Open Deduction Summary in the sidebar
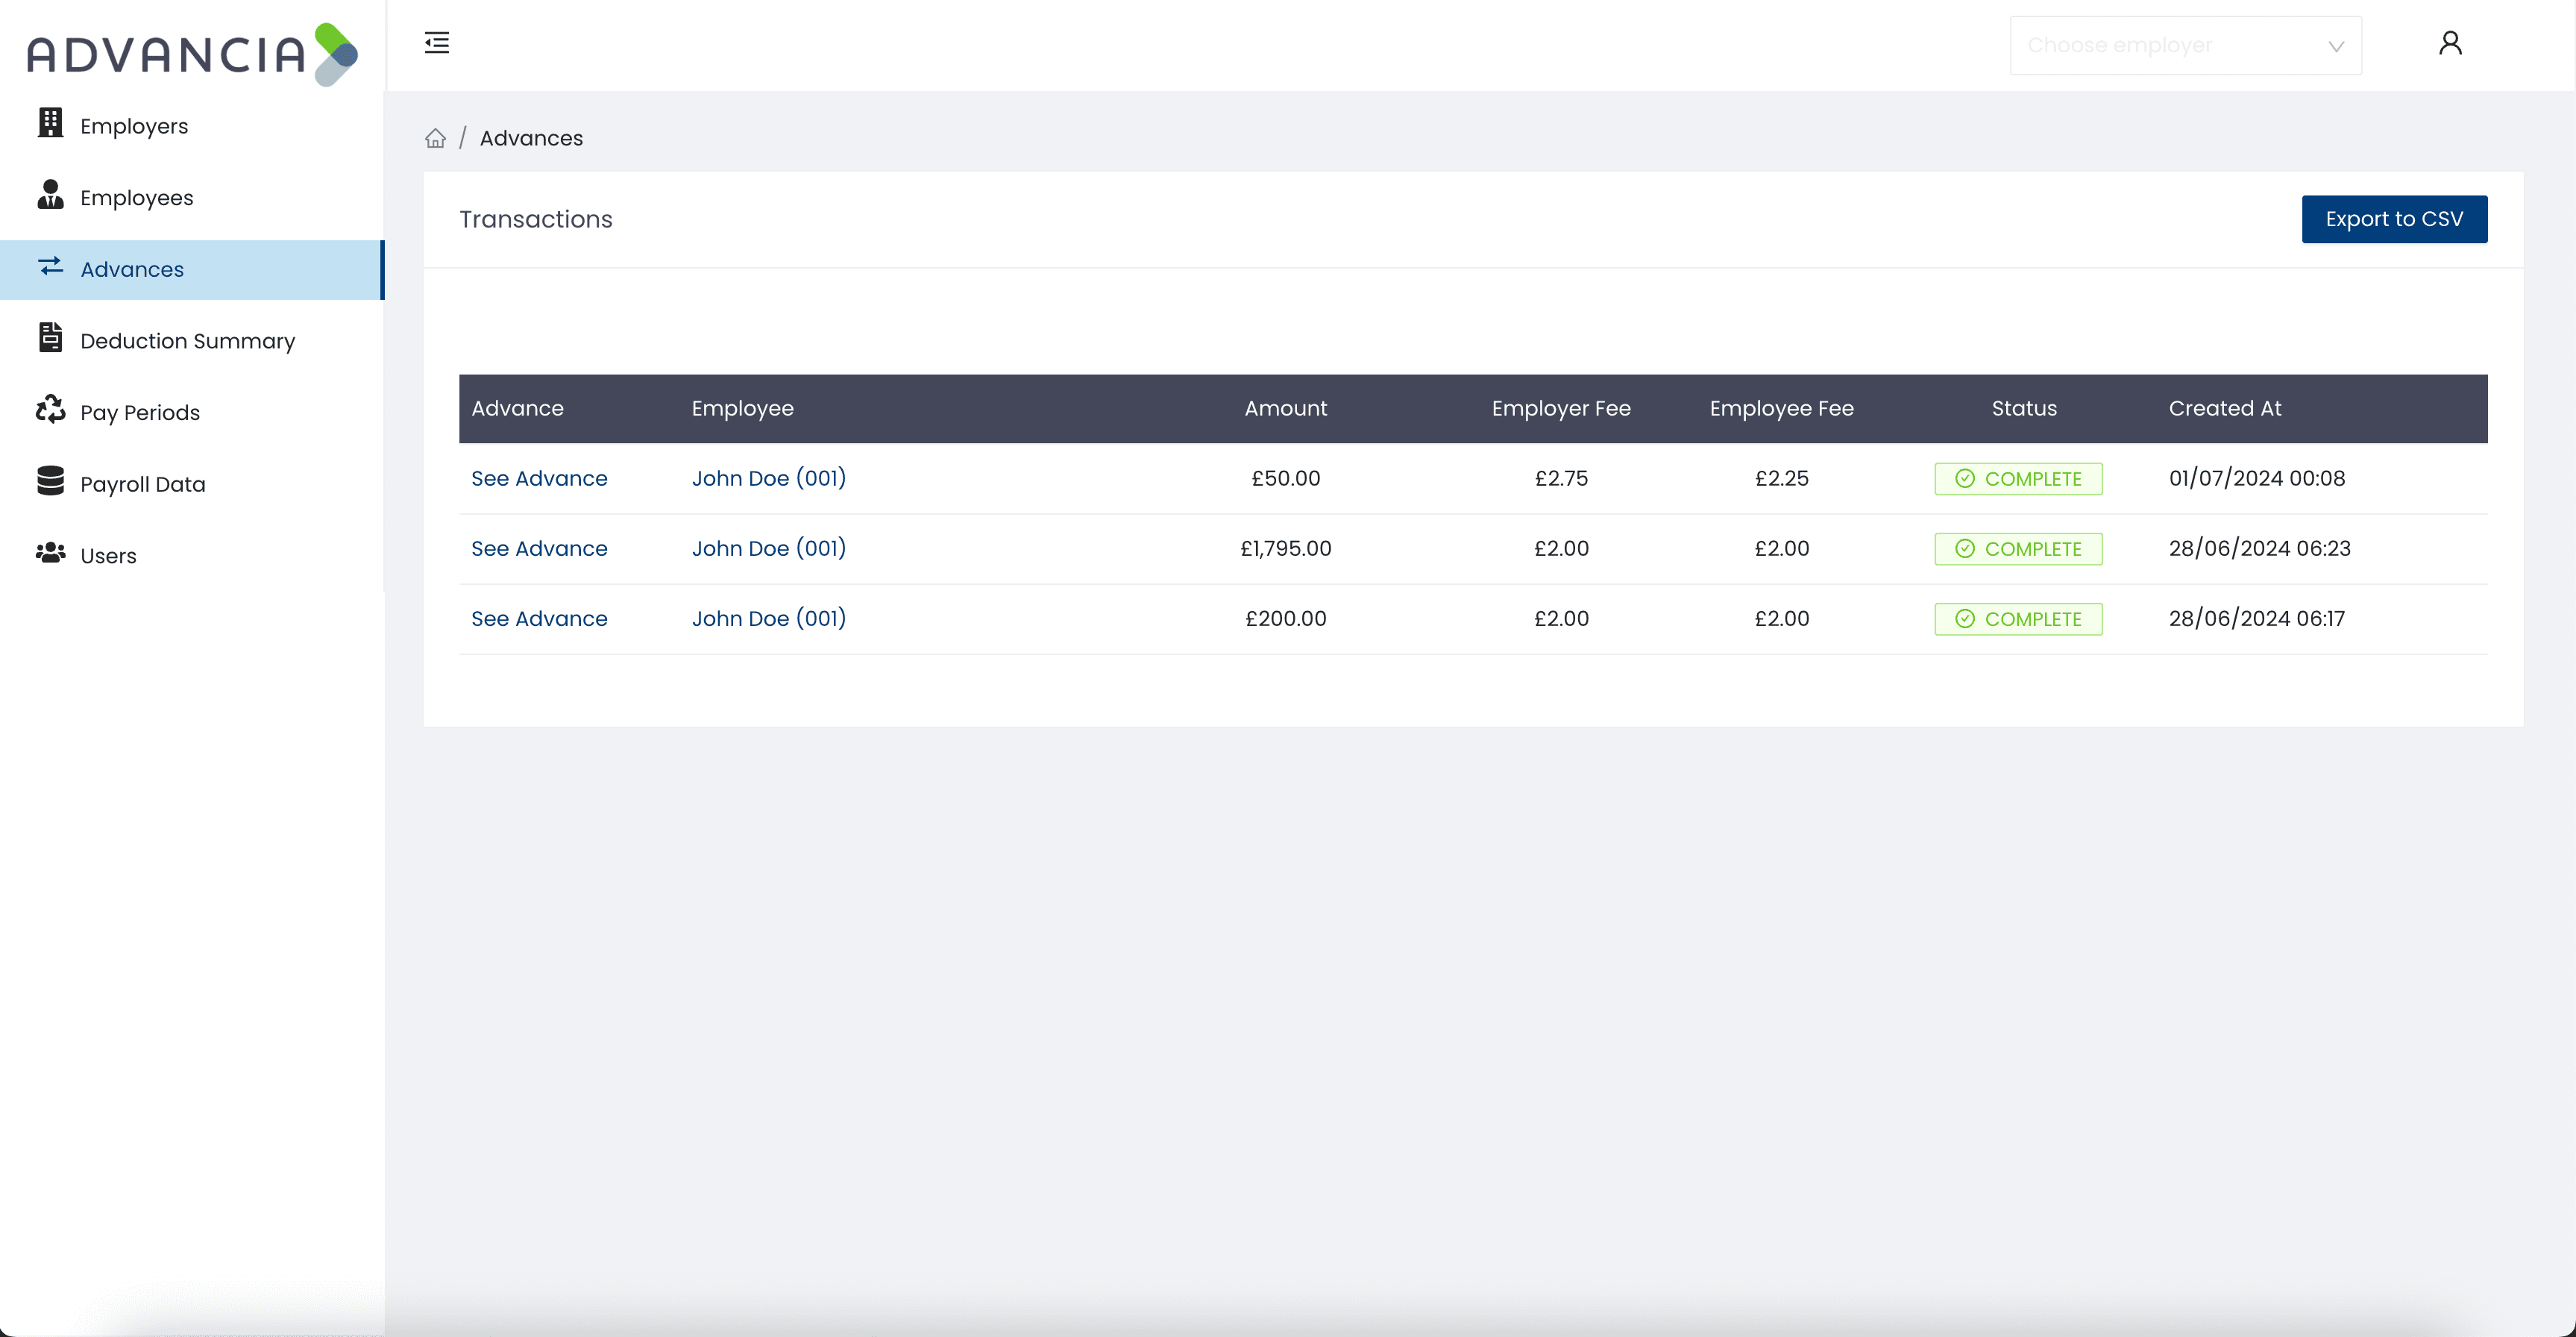The height and width of the screenshot is (1337, 2576). coord(192,341)
